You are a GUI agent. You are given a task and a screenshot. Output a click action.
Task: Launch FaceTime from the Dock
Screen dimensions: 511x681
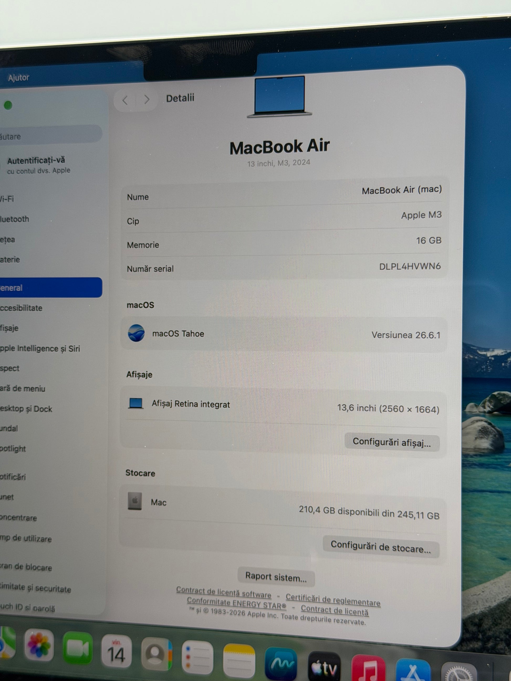point(78,648)
